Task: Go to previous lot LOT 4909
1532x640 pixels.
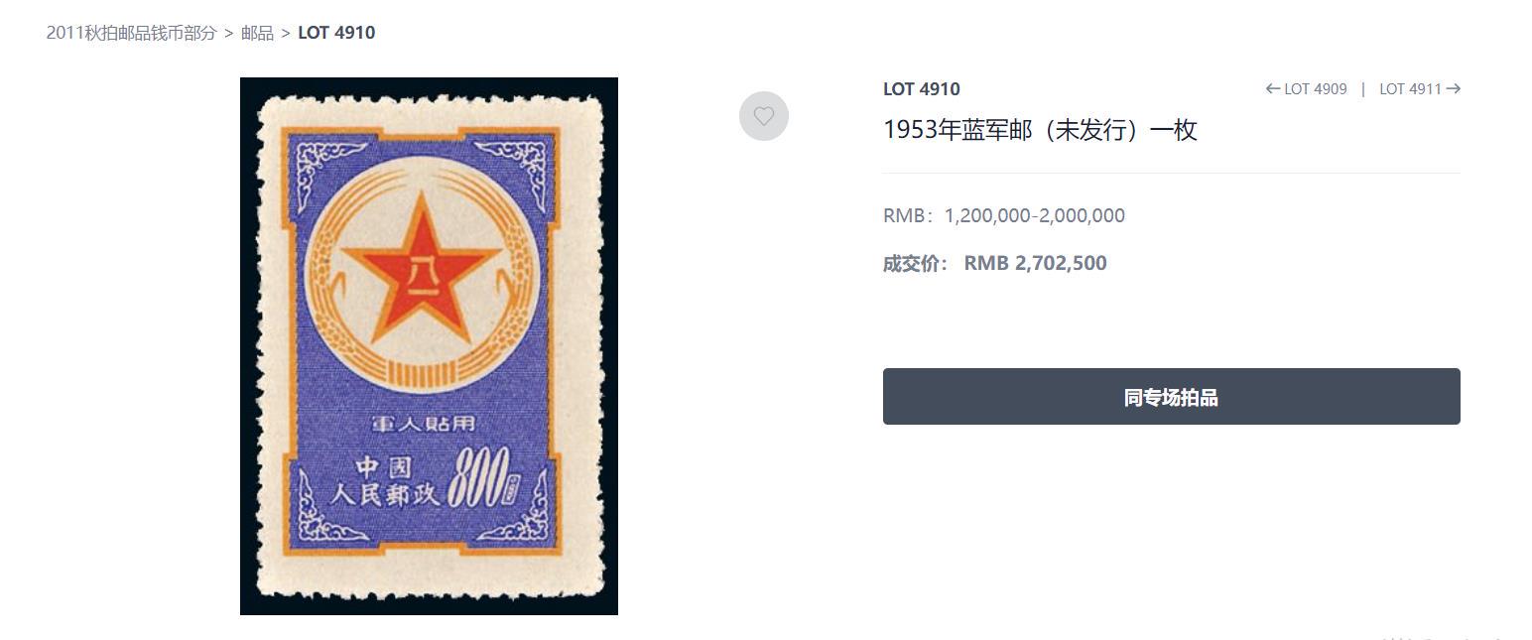Action: coord(1306,88)
